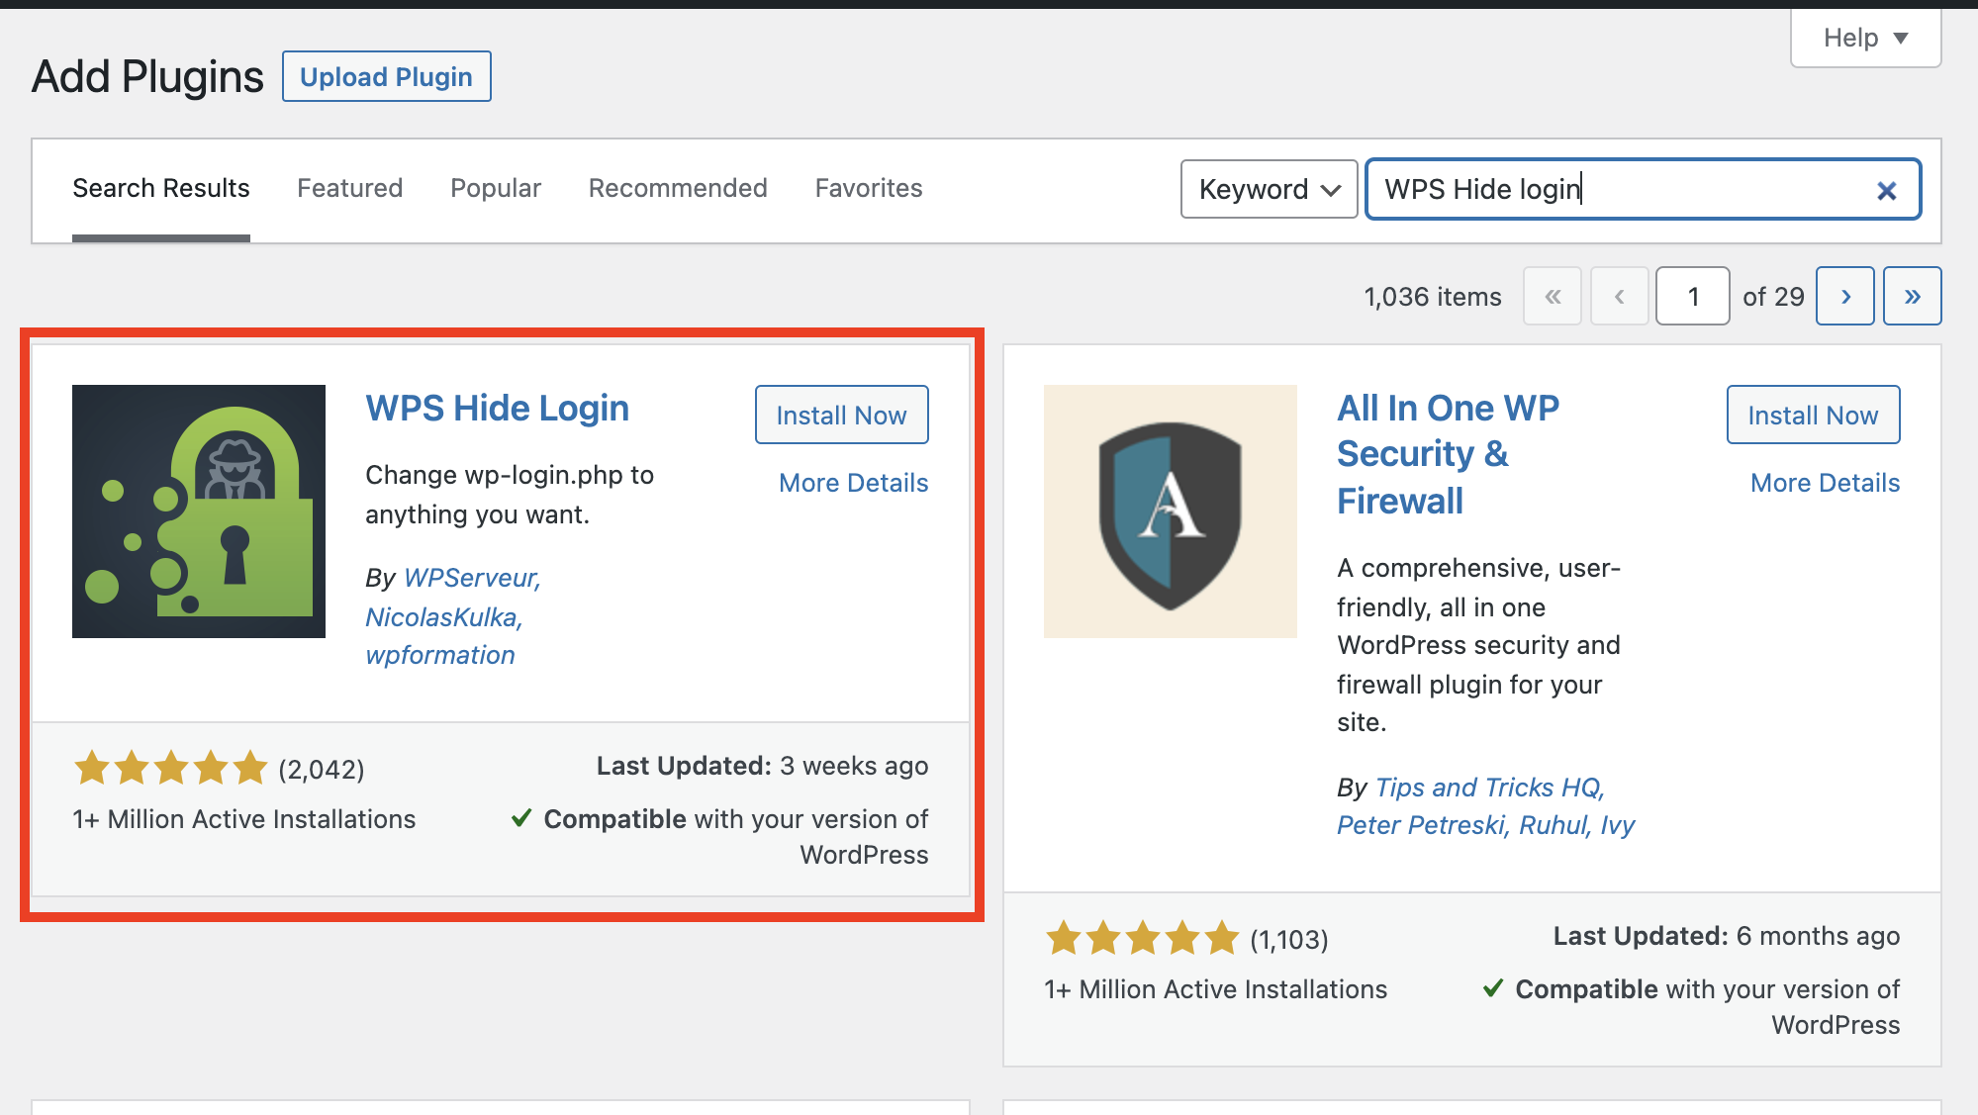This screenshot has width=1978, height=1115.
Task: Go to the previous page of results
Action: coord(1619,296)
